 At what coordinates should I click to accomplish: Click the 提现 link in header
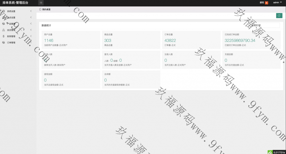pyautogui.click(x=262, y=3)
